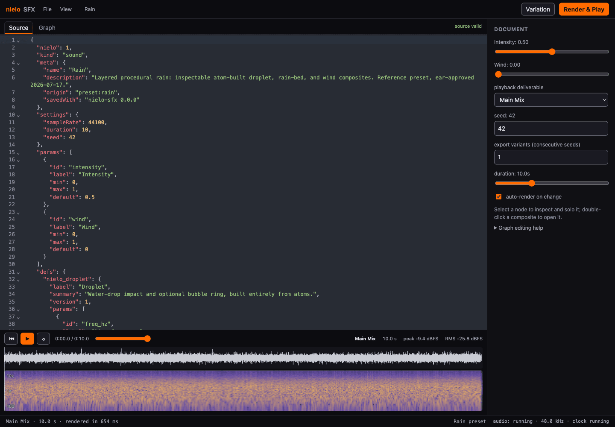Click '10k' spectrogram frequency label
615x427 pixels.
click(x=10, y=376)
